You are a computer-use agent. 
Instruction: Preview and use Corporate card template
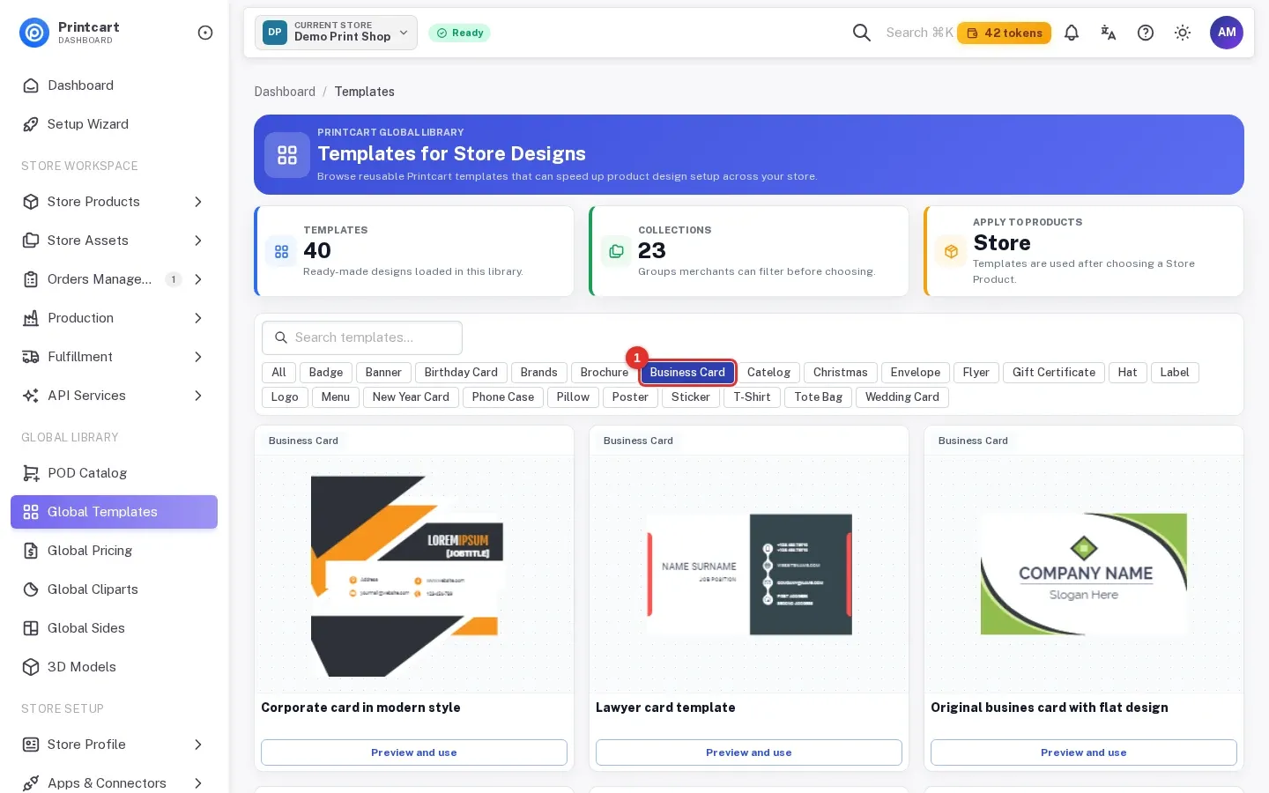click(x=414, y=752)
